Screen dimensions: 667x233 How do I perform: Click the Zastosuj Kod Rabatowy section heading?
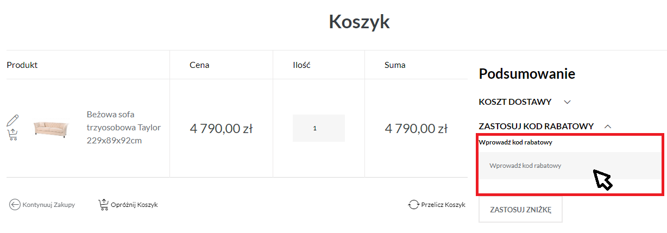coord(536,126)
